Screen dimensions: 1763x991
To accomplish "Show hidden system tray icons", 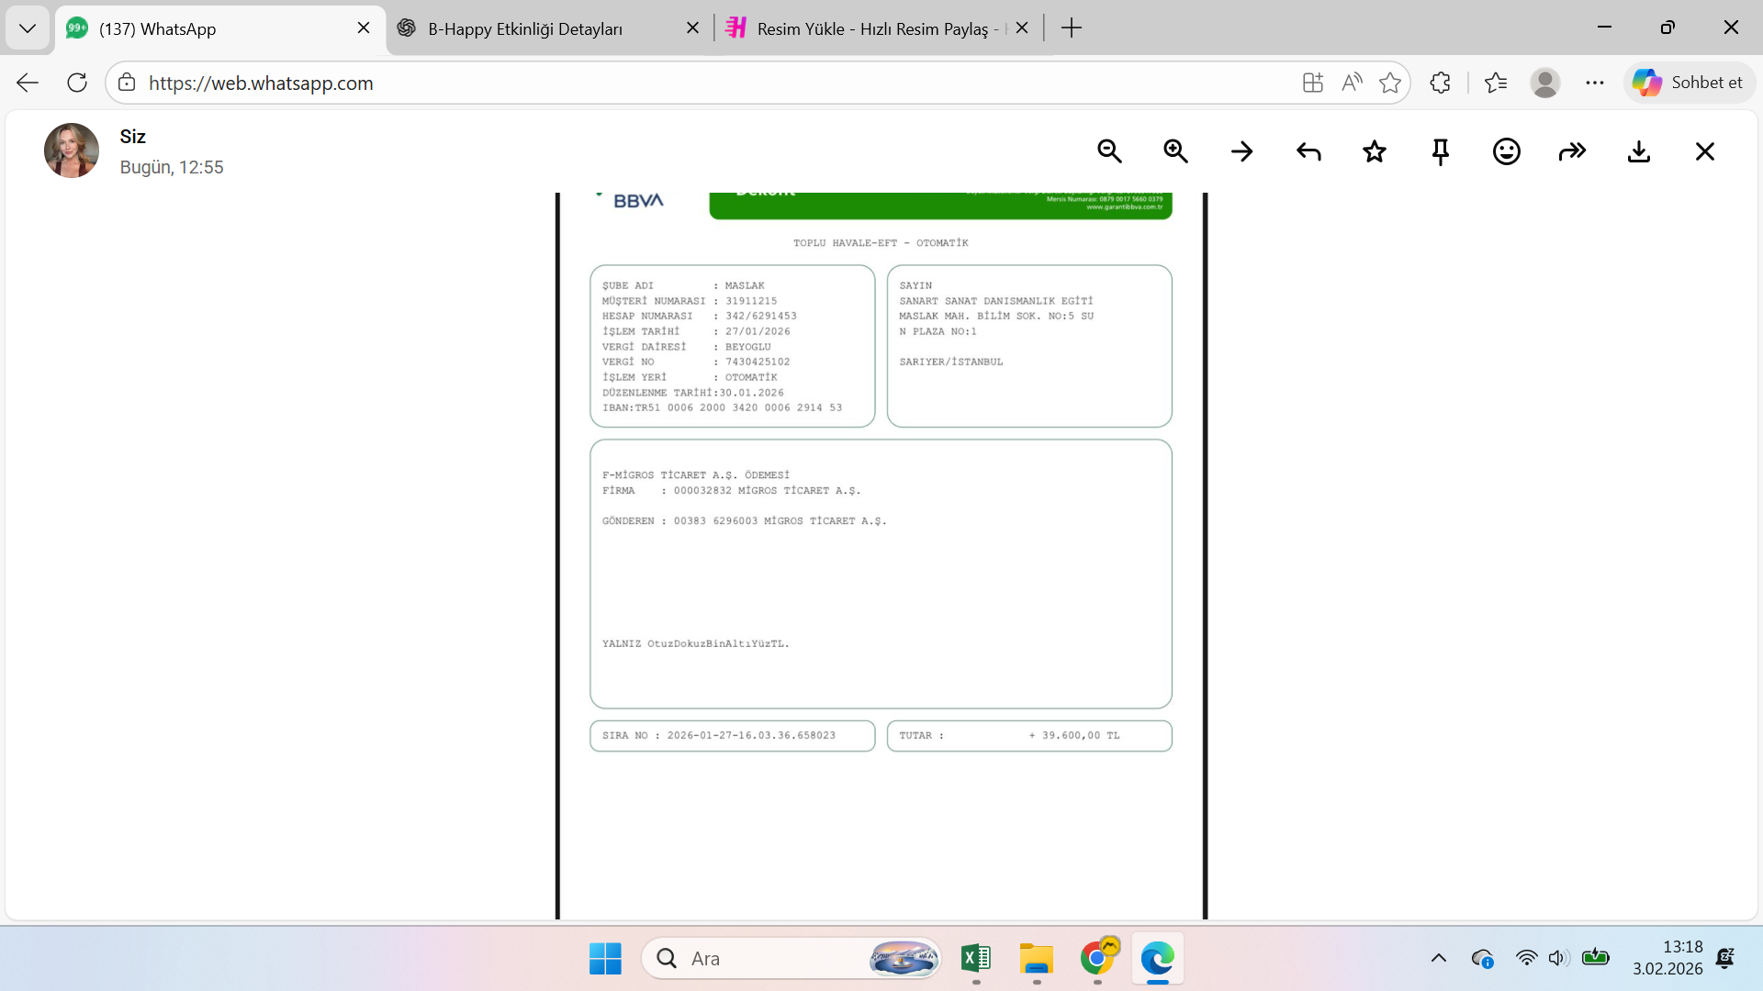I will [1439, 959].
